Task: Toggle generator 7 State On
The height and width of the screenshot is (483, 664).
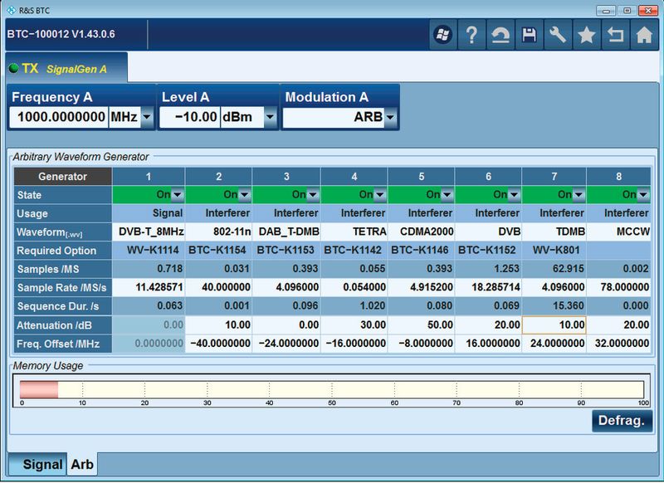Action: [554, 195]
